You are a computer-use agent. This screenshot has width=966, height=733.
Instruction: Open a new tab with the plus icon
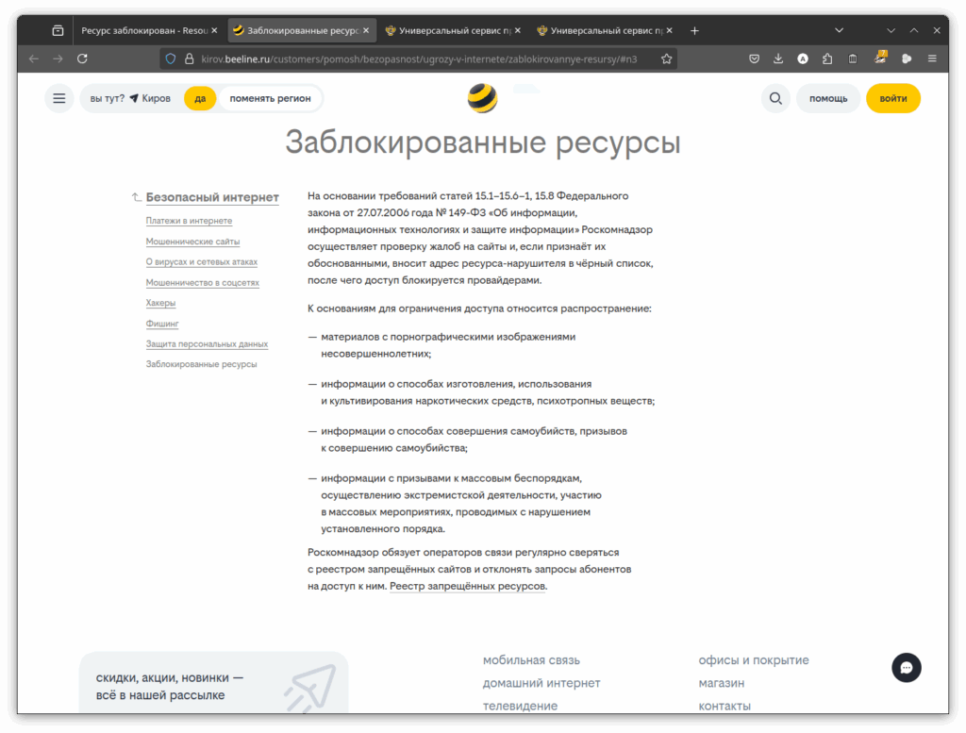click(694, 31)
